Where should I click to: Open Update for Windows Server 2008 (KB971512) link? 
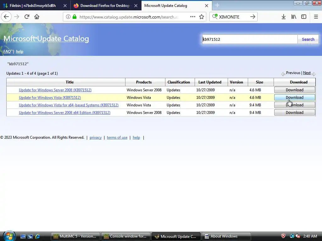pos(55,90)
